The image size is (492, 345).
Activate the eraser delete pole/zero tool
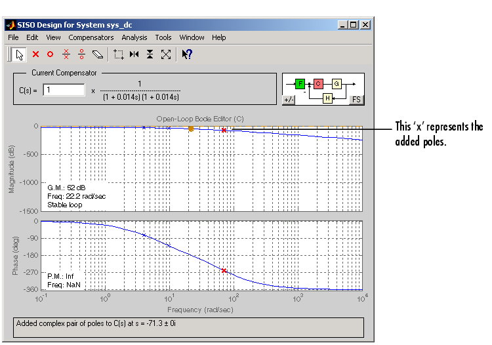point(97,54)
